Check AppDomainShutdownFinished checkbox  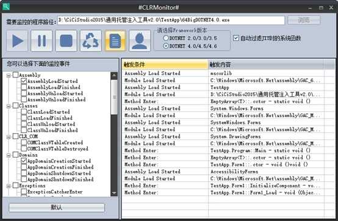click(x=24, y=179)
